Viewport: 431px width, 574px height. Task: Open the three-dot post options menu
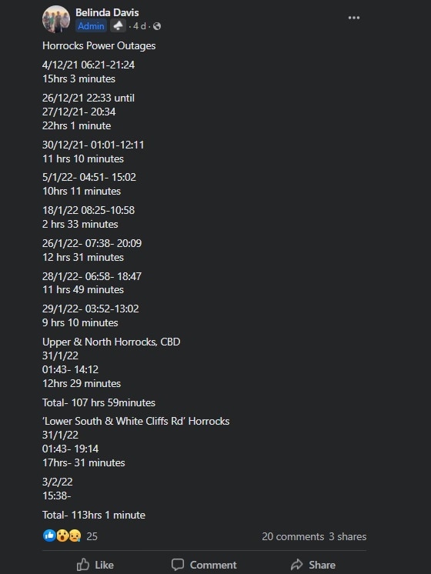pos(354,18)
